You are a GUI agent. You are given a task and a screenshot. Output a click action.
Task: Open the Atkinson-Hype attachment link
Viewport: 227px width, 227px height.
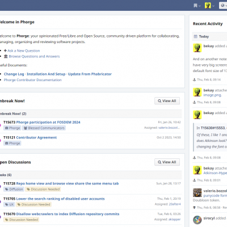pos(215,173)
